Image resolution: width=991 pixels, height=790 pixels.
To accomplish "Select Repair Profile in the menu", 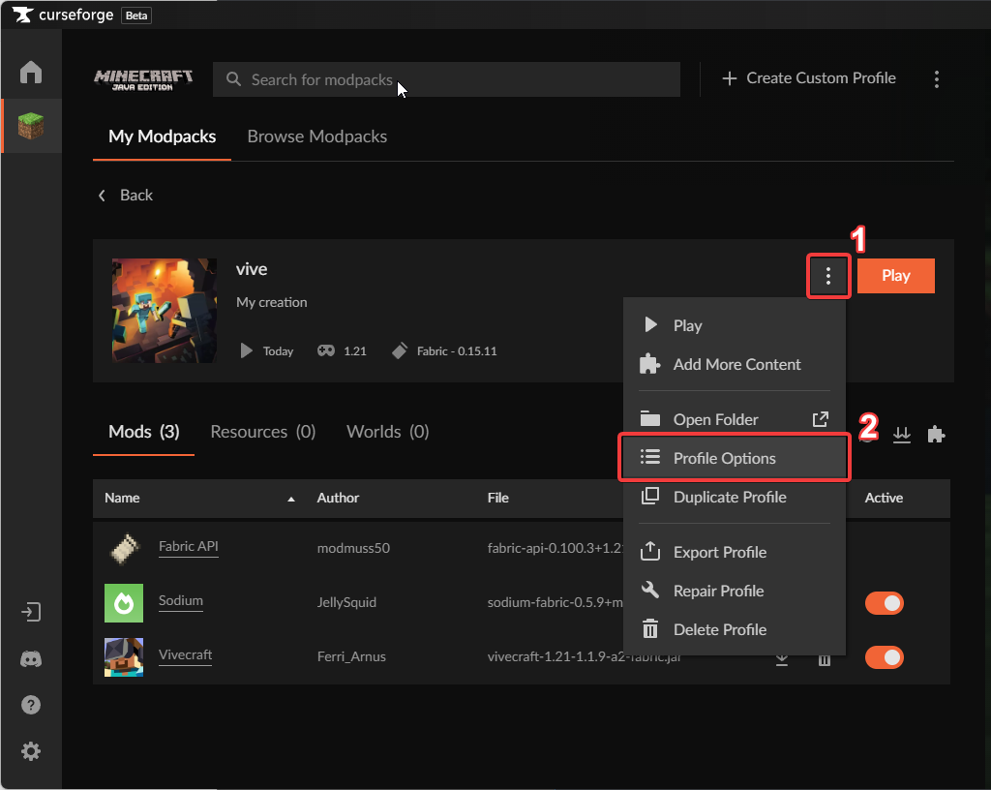I will click(x=734, y=591).
